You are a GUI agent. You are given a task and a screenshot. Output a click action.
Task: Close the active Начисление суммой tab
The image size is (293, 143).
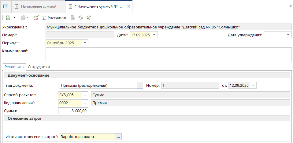click(x=129, y=6)
